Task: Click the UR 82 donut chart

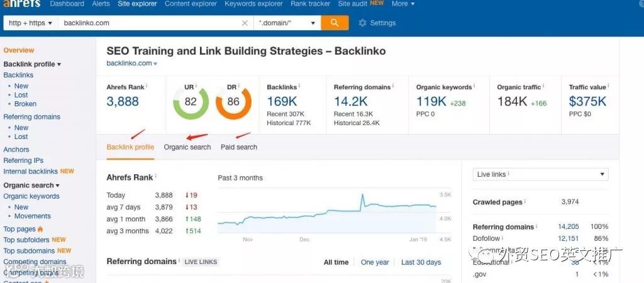Action: (191, 101)
